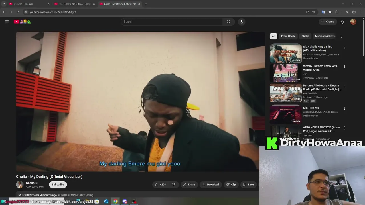Subscribe to the Chella channel
365x205 pixels.
point(58,184)
